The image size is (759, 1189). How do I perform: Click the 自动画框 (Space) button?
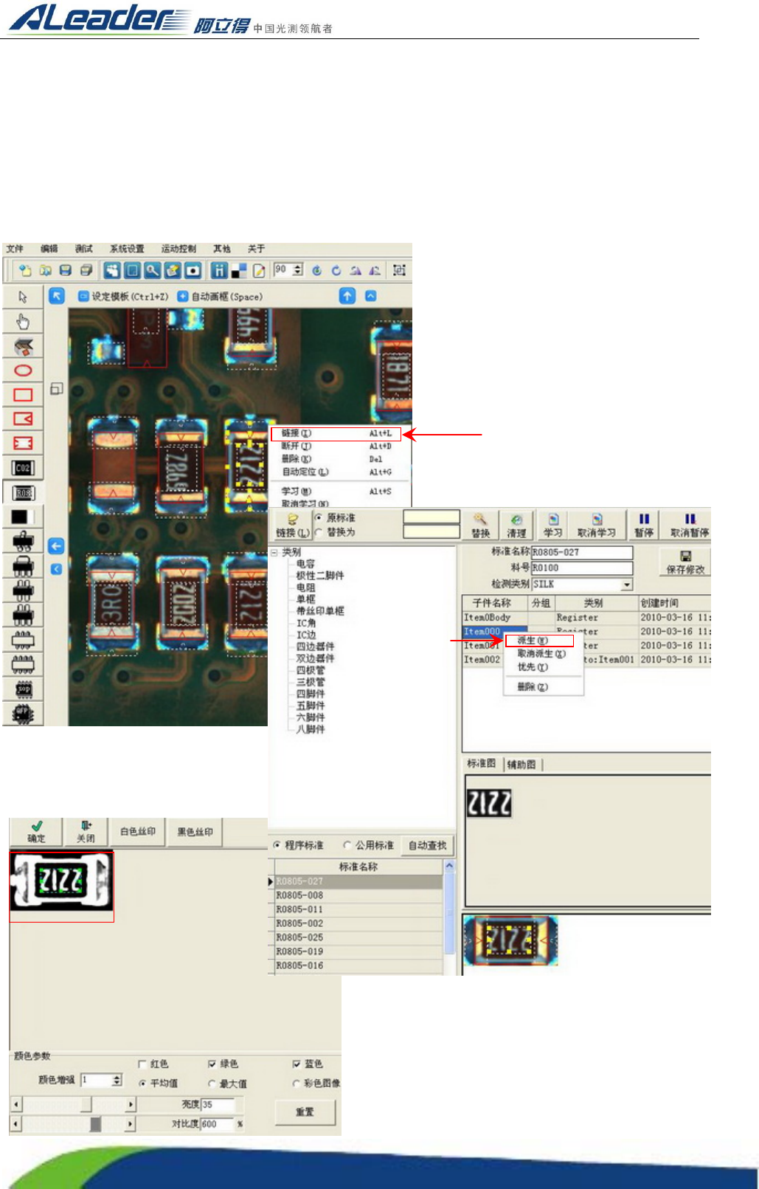point(221,297)
